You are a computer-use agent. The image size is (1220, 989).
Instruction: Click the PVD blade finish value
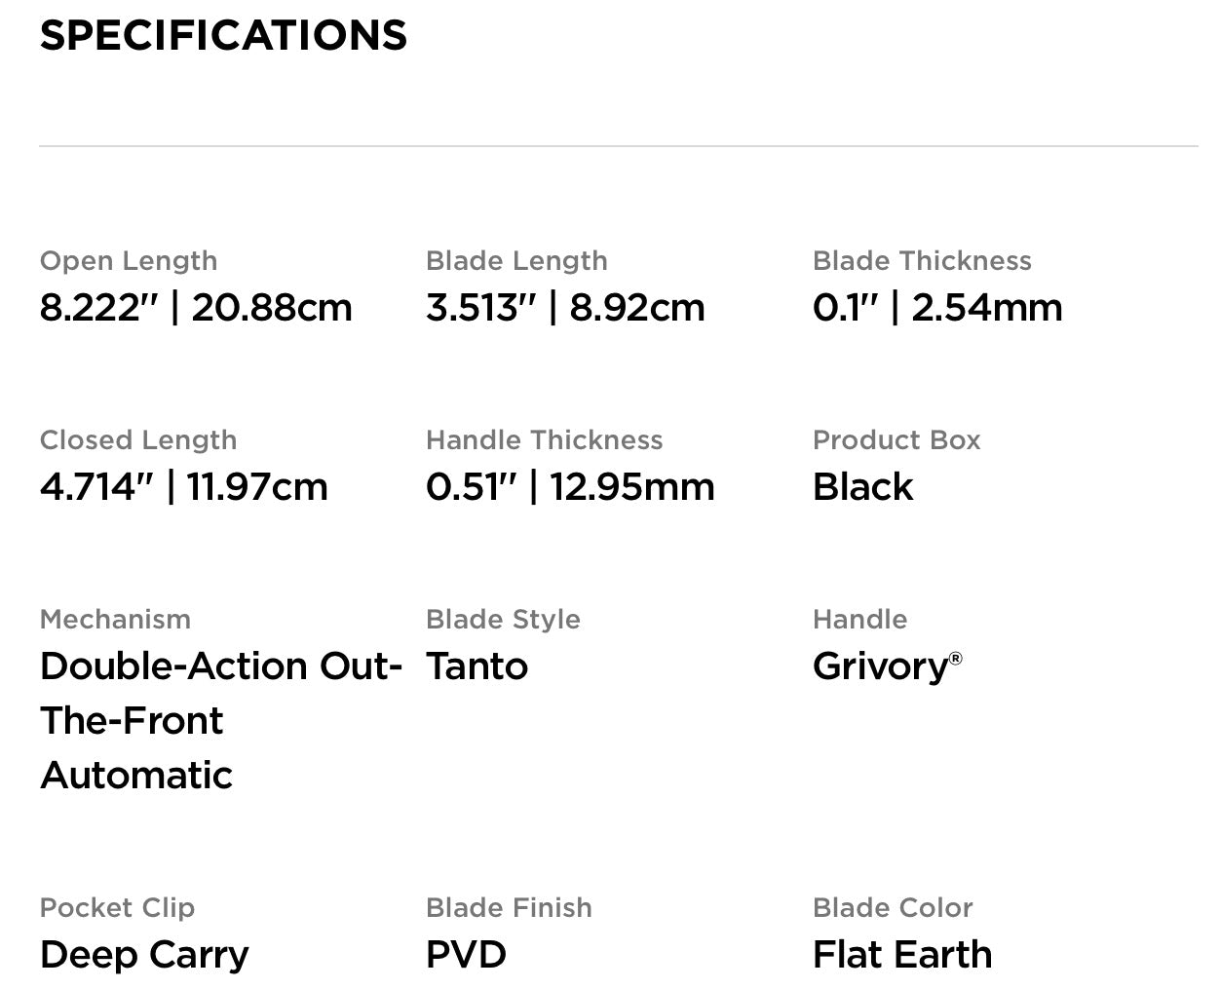[x=466, y=955]
